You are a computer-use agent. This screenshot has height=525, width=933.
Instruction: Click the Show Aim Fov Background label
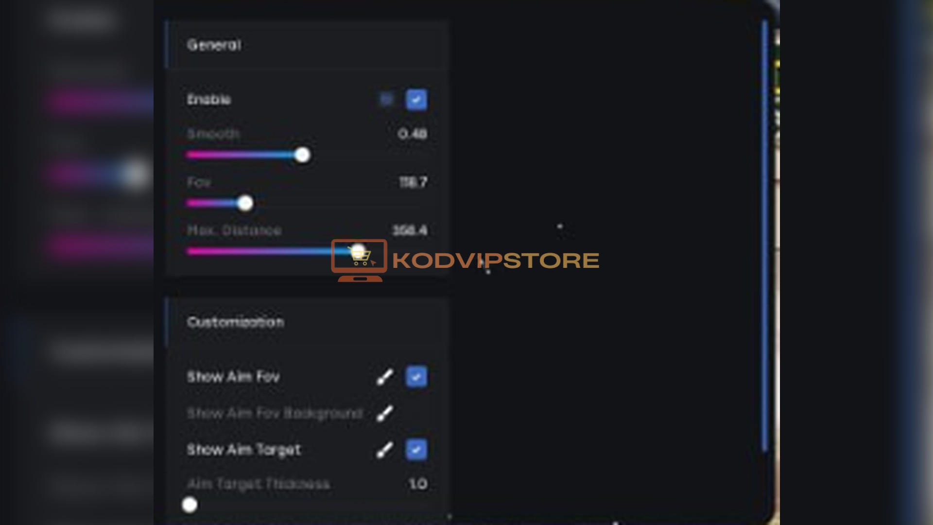tap(275, 414)
